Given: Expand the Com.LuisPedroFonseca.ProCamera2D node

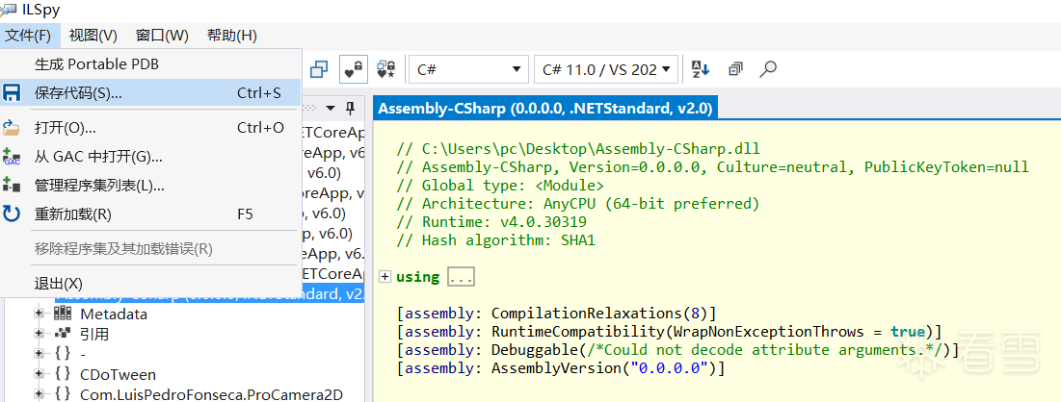Looking at the screenshot, I should (x=39, y=393).
